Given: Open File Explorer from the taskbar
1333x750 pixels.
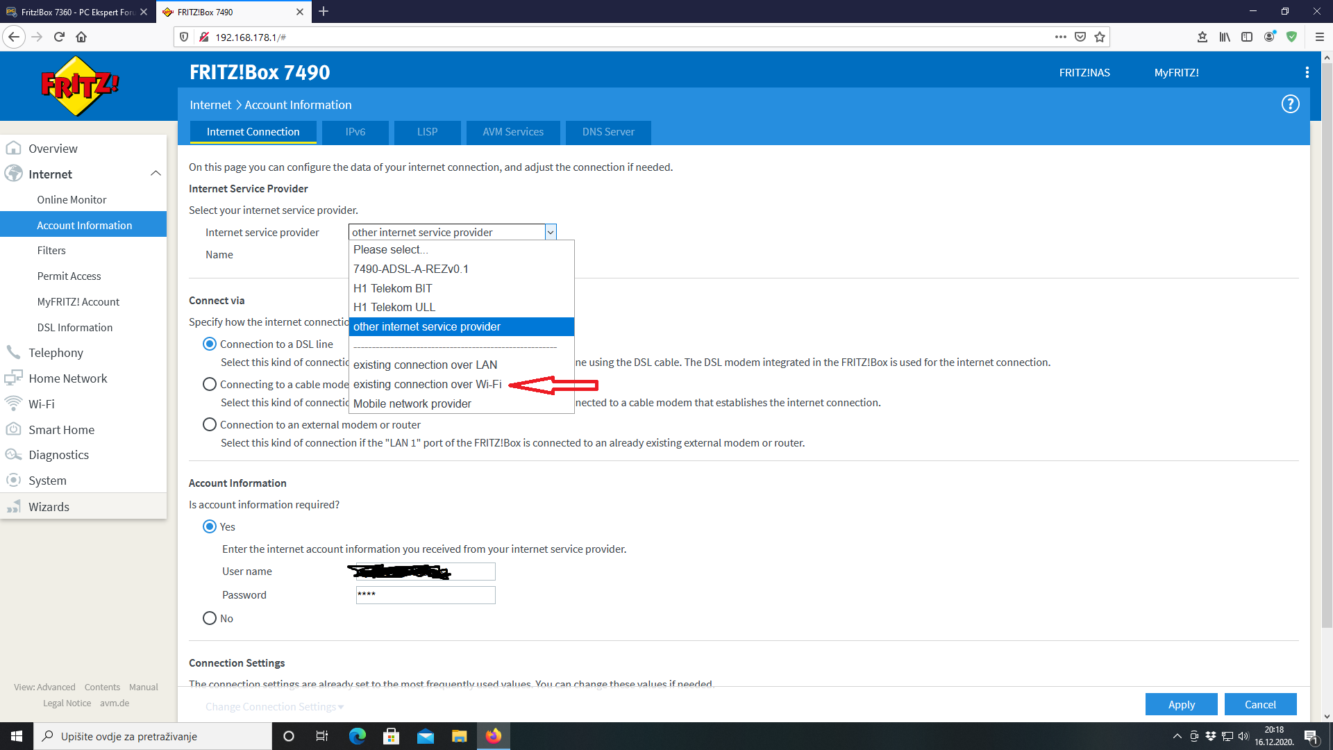Looking at the screenshot, I should [x=460, y=736].
